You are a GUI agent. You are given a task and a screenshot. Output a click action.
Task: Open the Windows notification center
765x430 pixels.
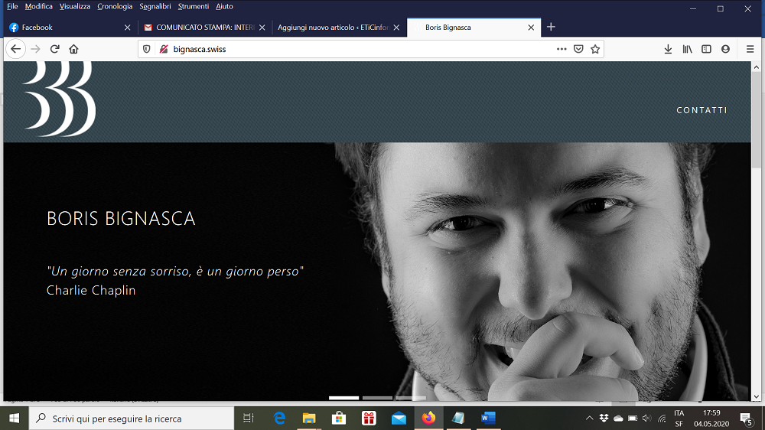(x=746, y=419)
